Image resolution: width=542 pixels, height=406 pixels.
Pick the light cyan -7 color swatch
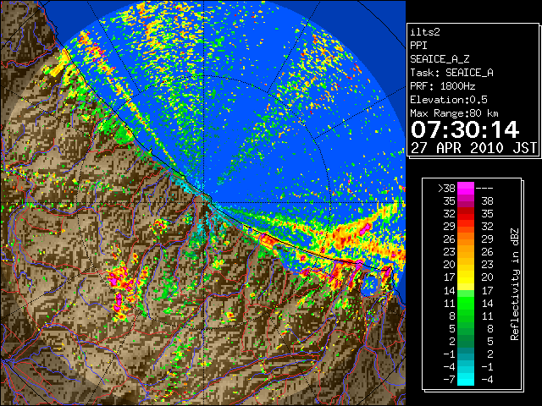click(466, 379)
